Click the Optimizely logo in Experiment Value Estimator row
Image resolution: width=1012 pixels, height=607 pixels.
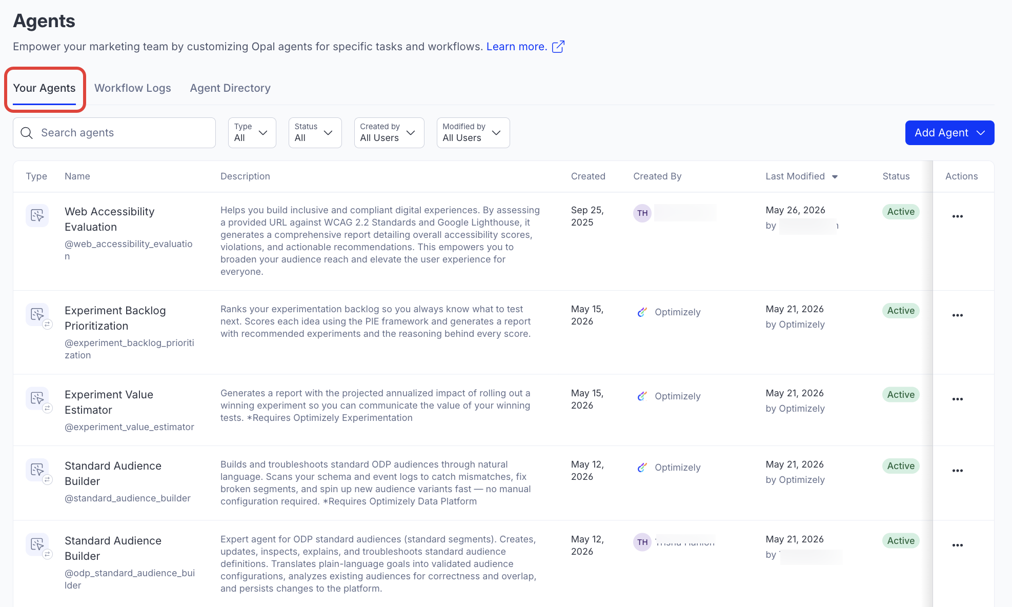click(x=642, y=396)
